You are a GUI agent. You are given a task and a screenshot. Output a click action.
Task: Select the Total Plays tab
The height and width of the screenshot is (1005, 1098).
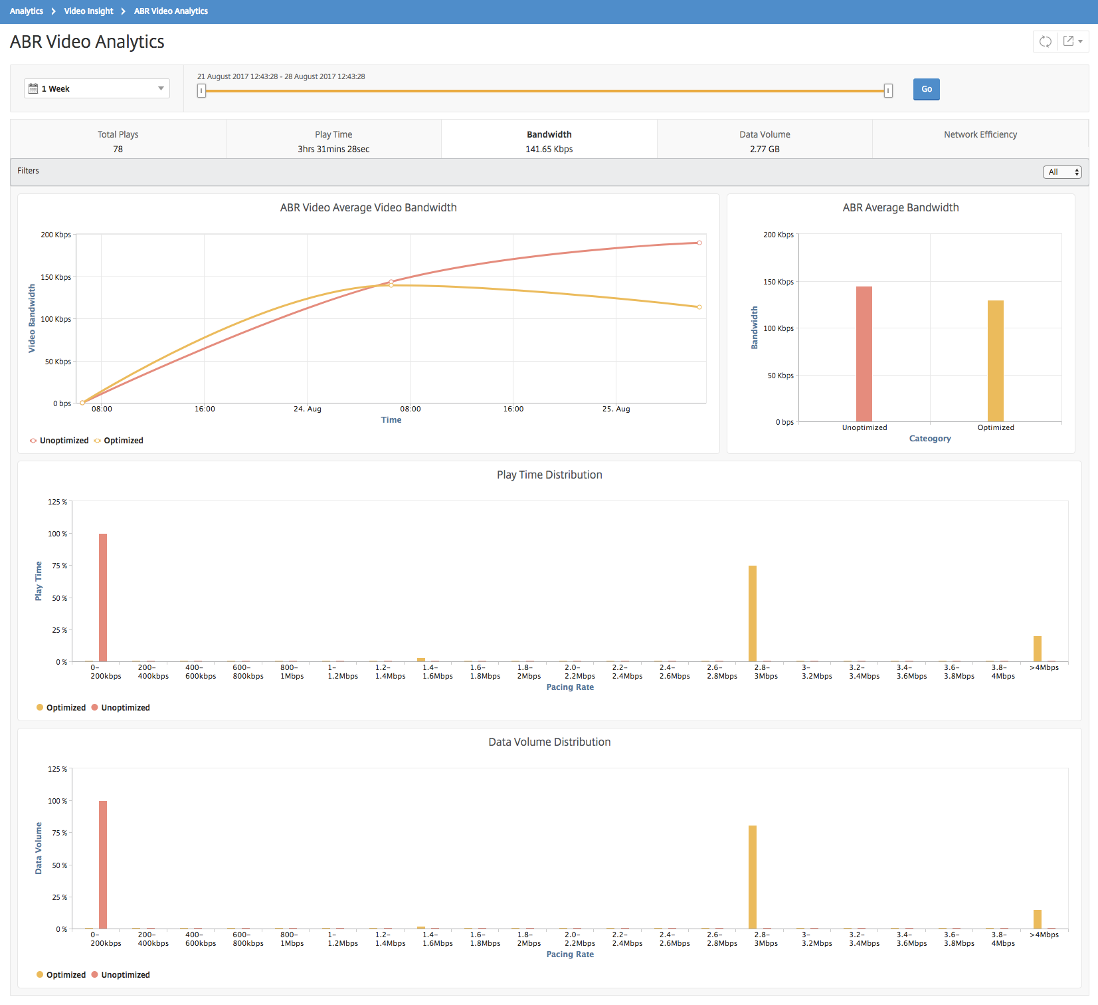click(x=118, y=141)
